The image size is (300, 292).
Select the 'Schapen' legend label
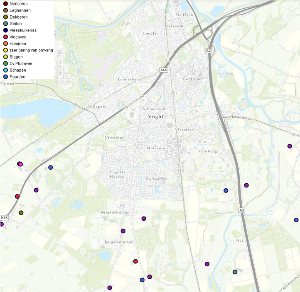(18, 70)
